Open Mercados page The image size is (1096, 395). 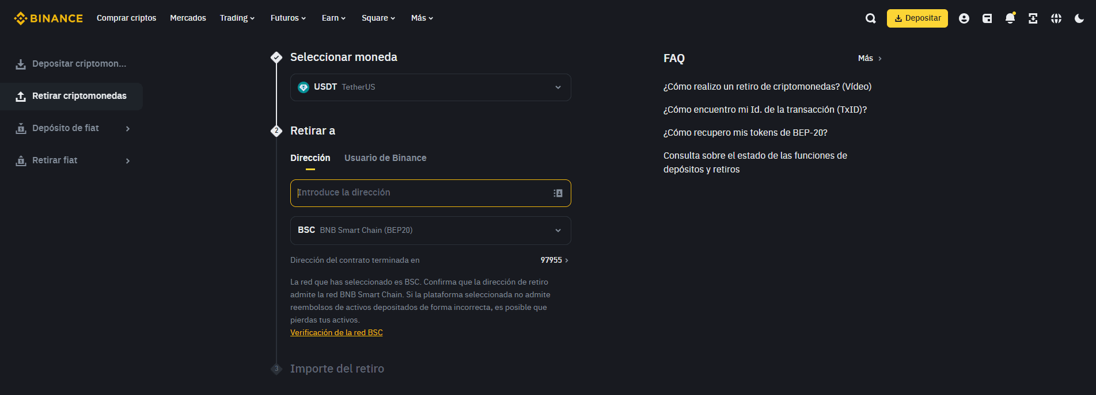(x=188, y=18)
